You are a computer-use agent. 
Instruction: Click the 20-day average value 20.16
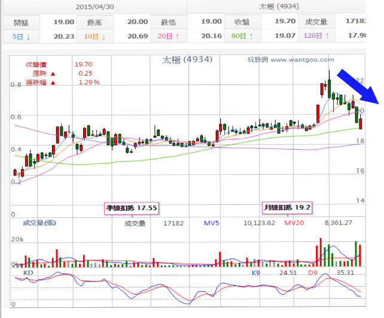click(x=211, y=36)
